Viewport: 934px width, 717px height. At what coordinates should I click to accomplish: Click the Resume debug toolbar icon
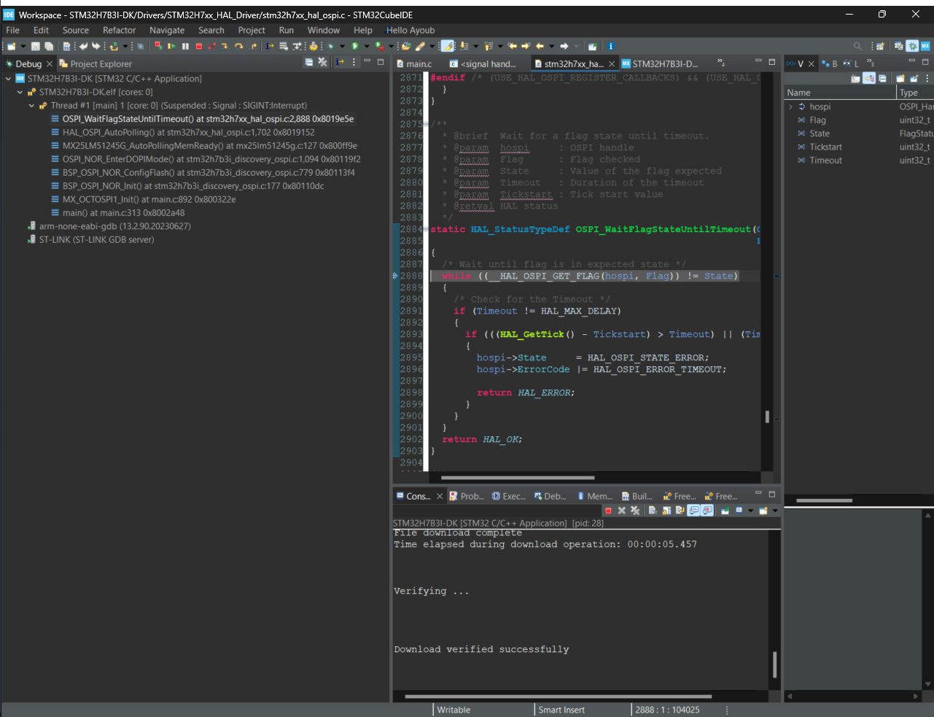(x=171, y=46)
